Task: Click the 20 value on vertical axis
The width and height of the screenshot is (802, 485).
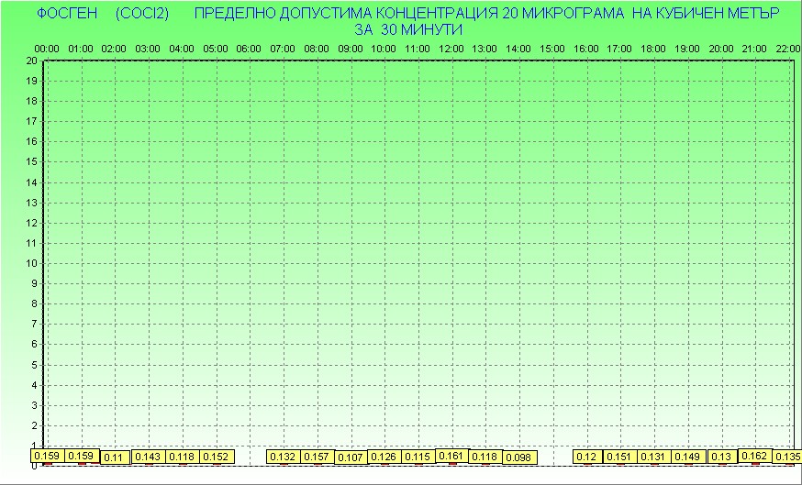Action: 31,61
